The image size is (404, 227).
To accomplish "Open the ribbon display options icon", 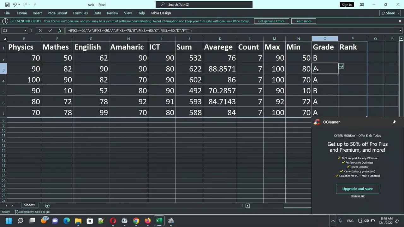I will [x=362, y=4].
